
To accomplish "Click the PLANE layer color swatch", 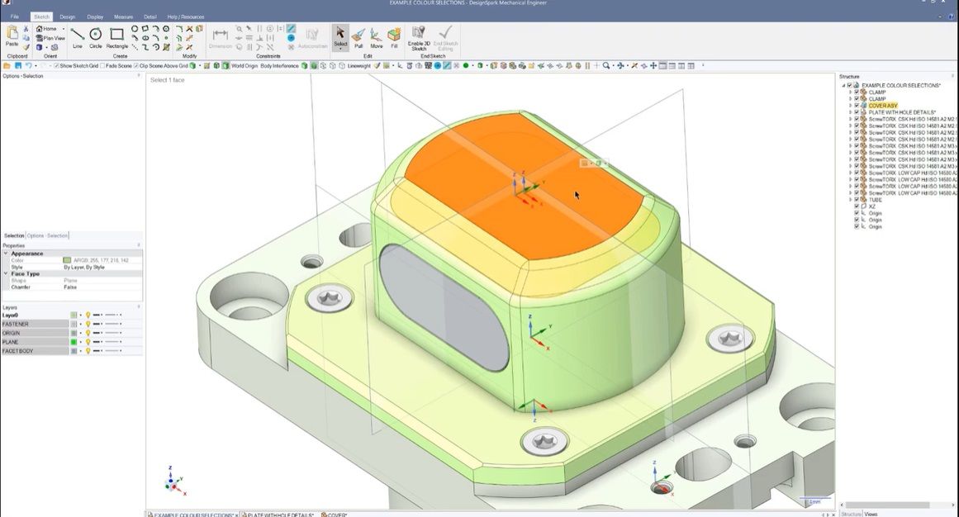I will (x=73, y=342).
